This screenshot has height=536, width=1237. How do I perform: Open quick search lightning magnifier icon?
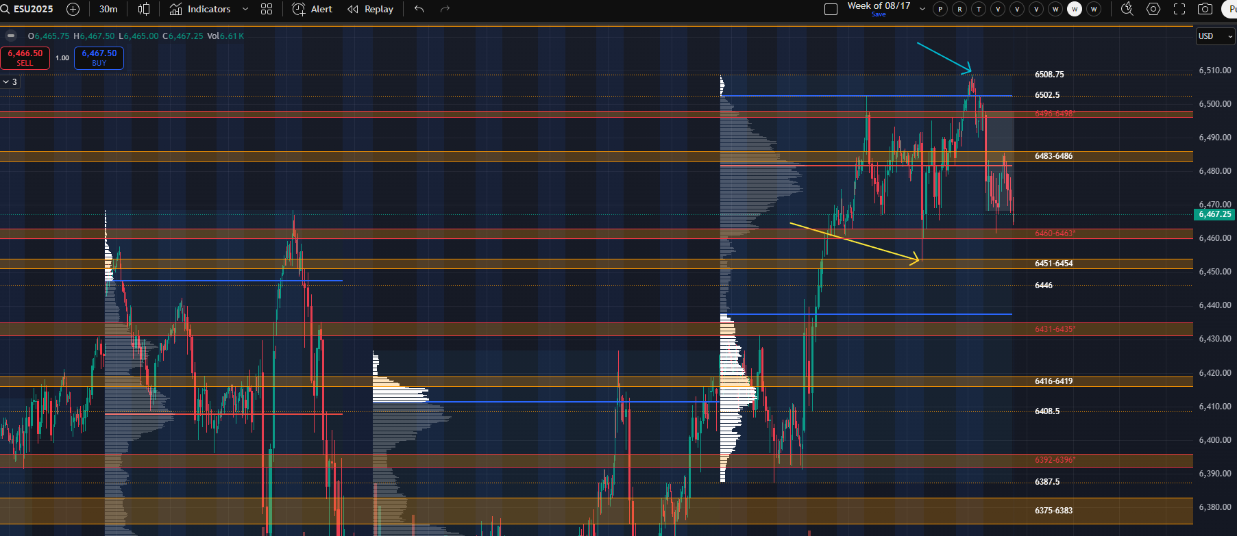click(x=1127, y=9)
